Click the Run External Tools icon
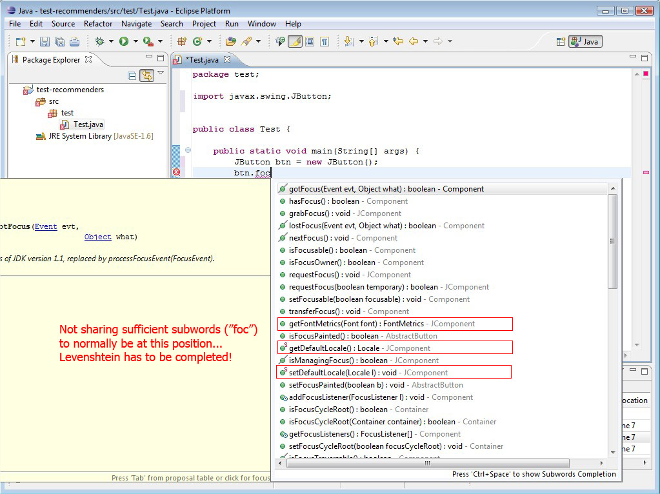This screenshot has width=660, height=494. 148,41
